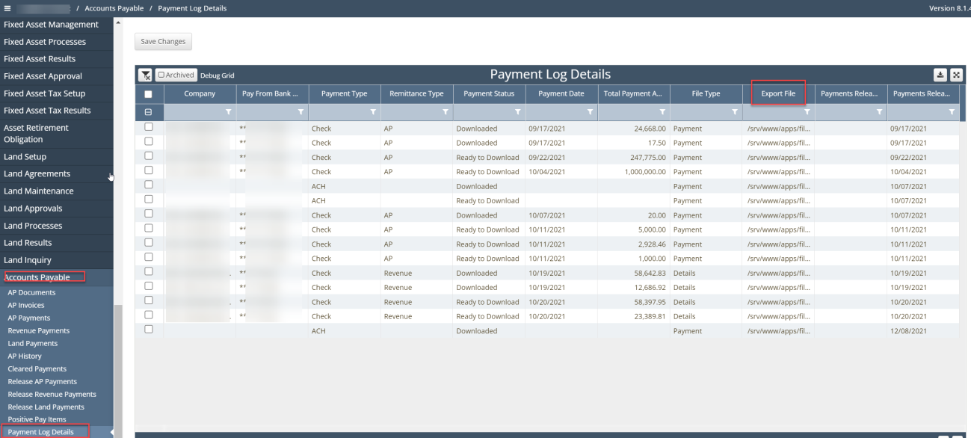Click the grid download icon
This screenshot has width=971, height=438.
[x=941, y=75]
